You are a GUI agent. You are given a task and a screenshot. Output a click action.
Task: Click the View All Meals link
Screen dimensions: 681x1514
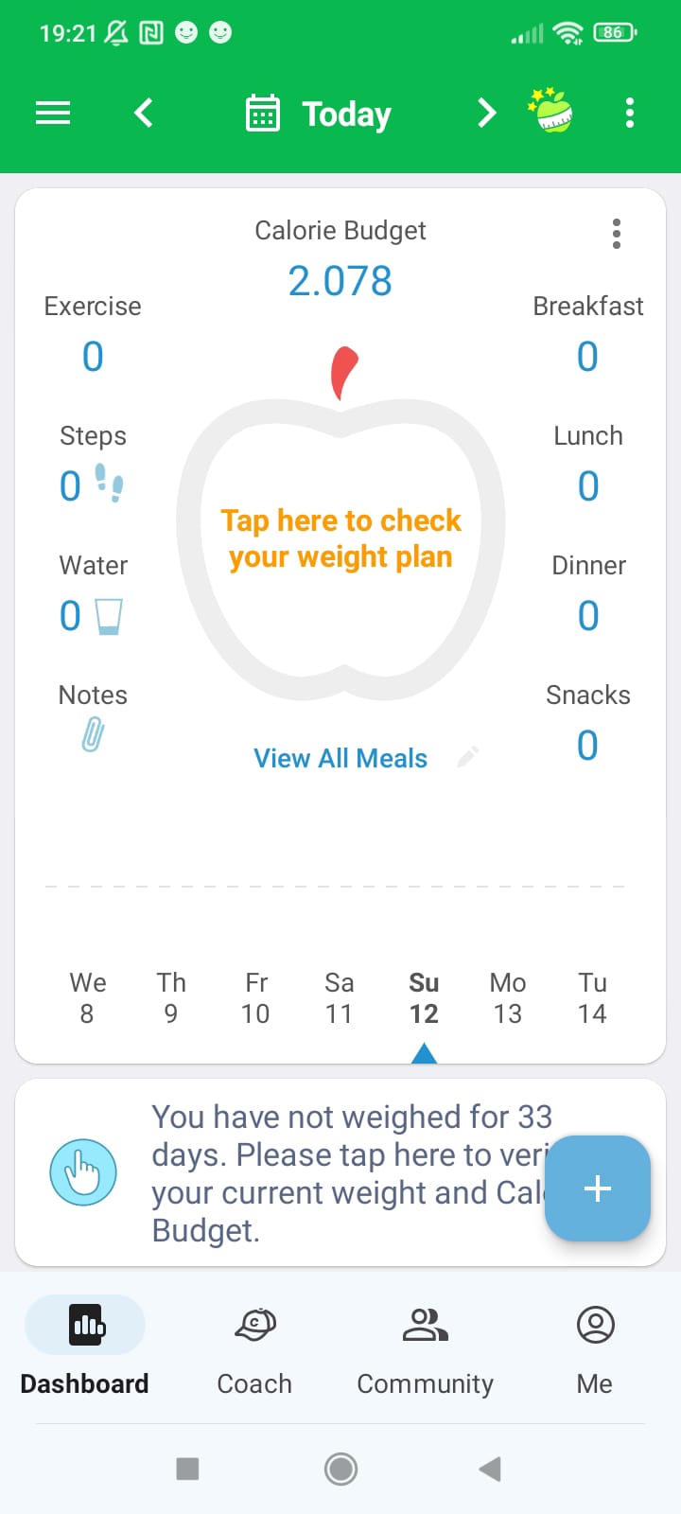(x=340, y=758)
